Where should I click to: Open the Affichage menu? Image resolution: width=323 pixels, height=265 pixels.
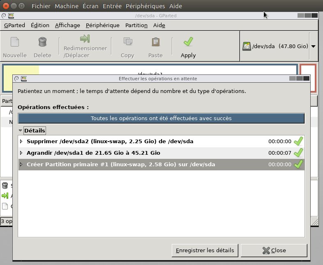click(x=67, y=25)
